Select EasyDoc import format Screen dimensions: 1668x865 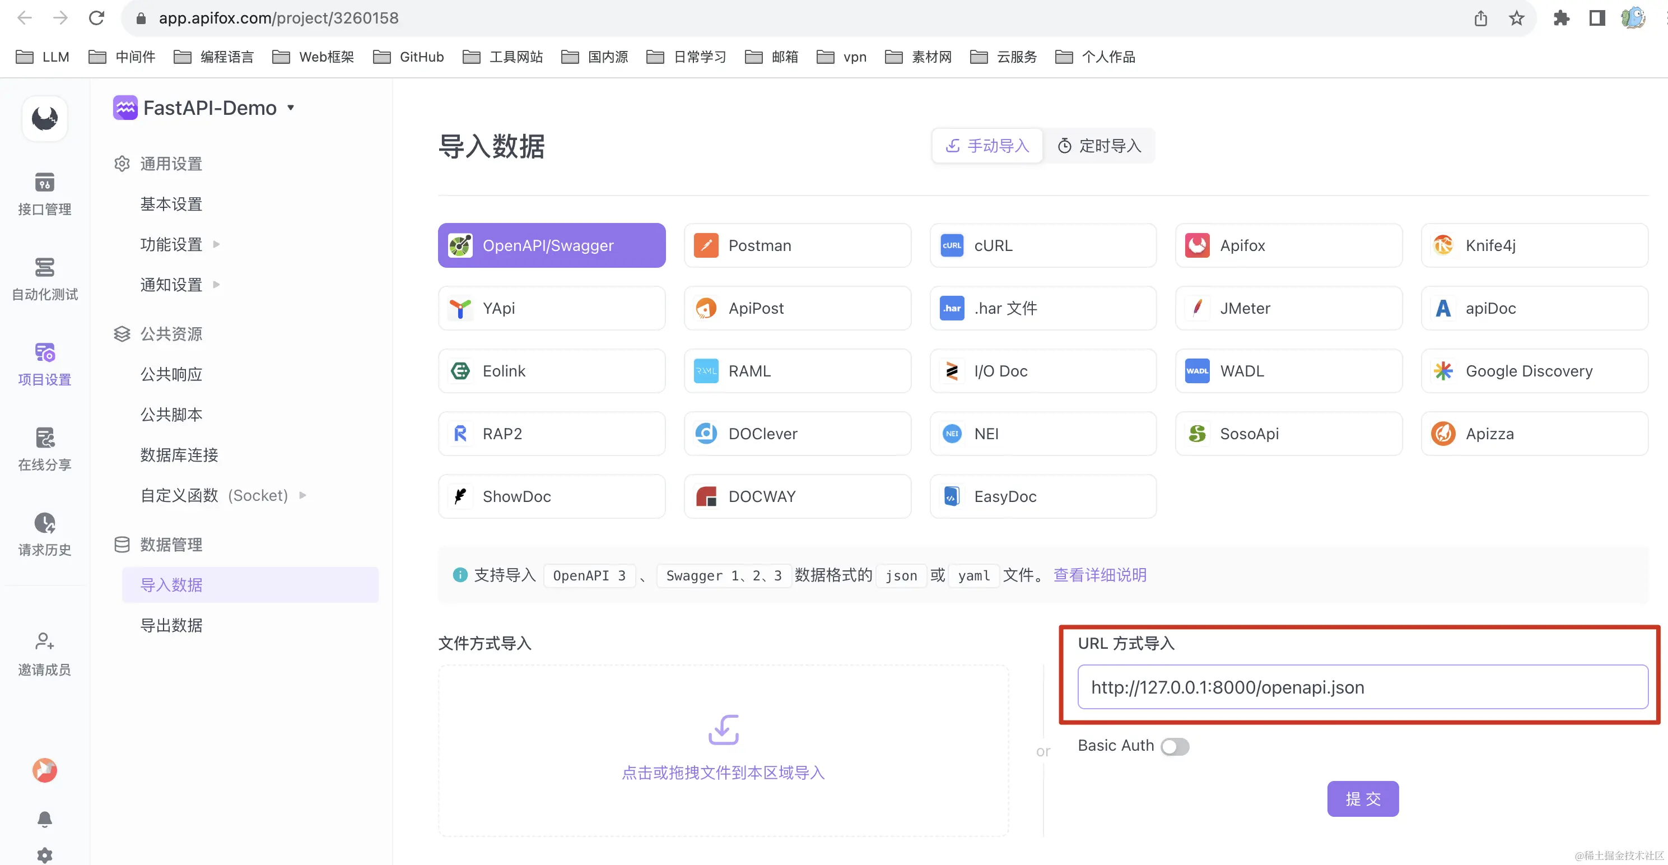1043,496
